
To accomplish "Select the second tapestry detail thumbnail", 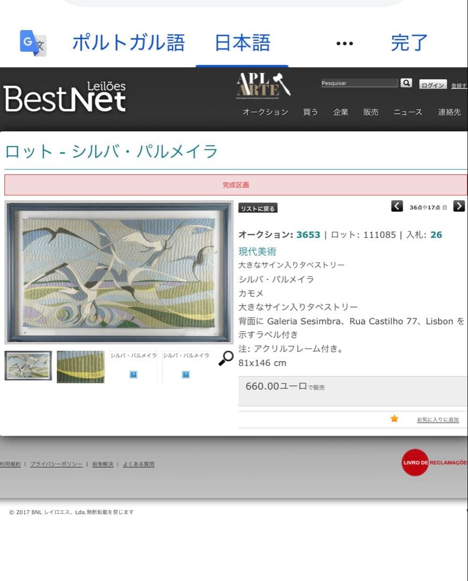I will [x=81, y=366].
